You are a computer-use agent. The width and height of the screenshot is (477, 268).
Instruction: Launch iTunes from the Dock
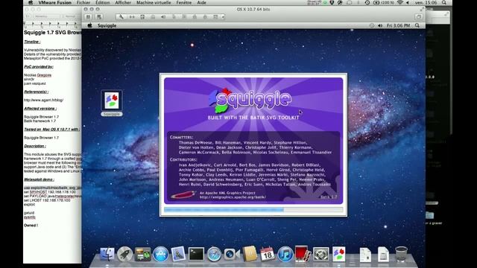(x=285, y=254)
